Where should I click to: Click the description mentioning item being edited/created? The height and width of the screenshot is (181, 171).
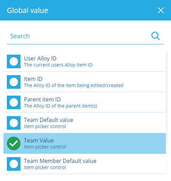pyautogui.click(x=74, y=85)
